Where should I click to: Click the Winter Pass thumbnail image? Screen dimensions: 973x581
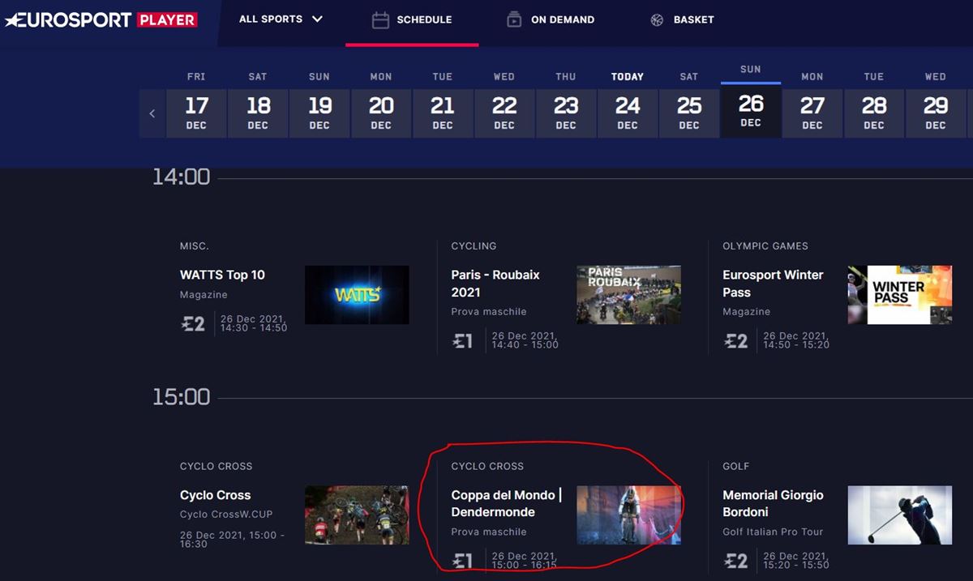point(900,295)
